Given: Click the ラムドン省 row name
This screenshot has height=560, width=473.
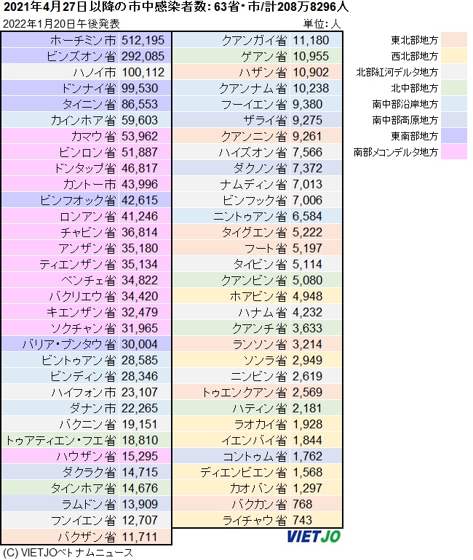Looking at the screenshot, I should pos(89,504).
